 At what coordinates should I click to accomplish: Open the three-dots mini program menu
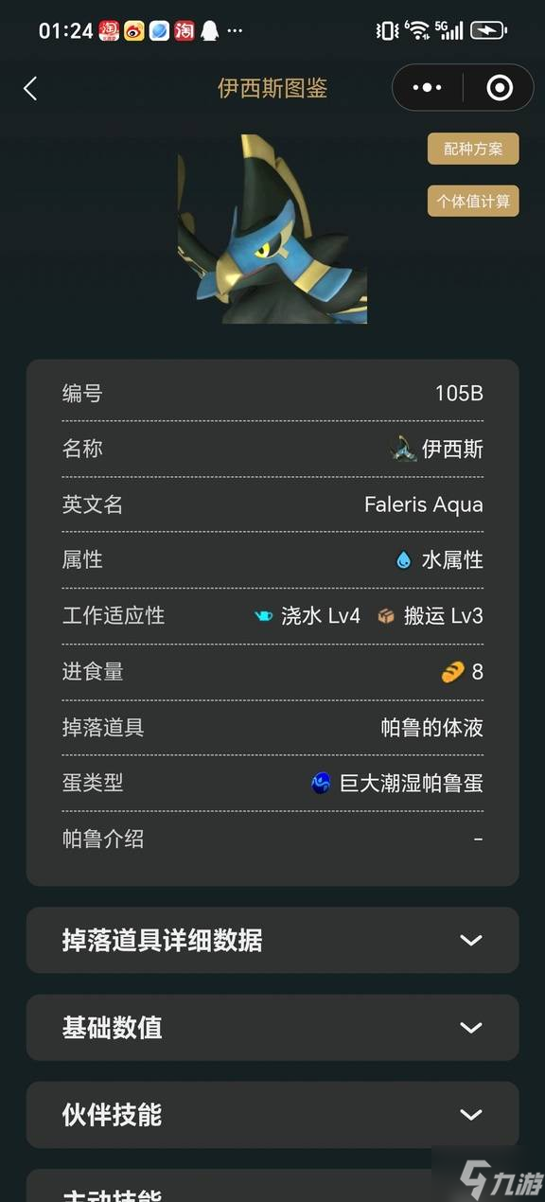(x=428, y=88)
